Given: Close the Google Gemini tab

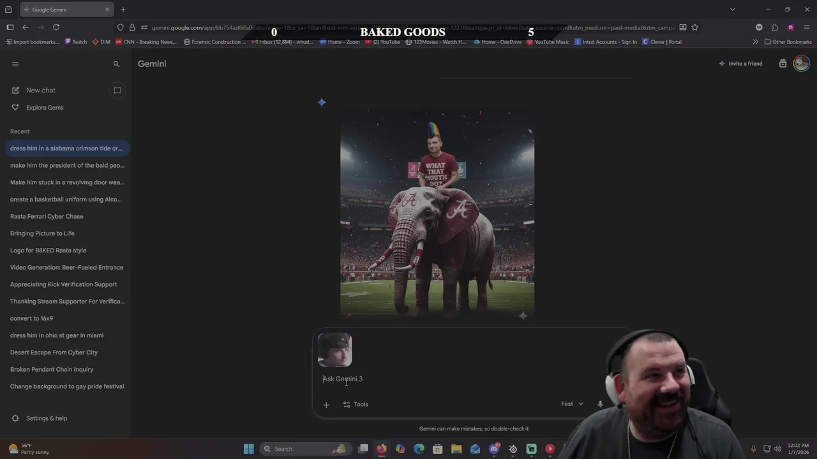Looking at the screenshot, I should click(107, 10).
